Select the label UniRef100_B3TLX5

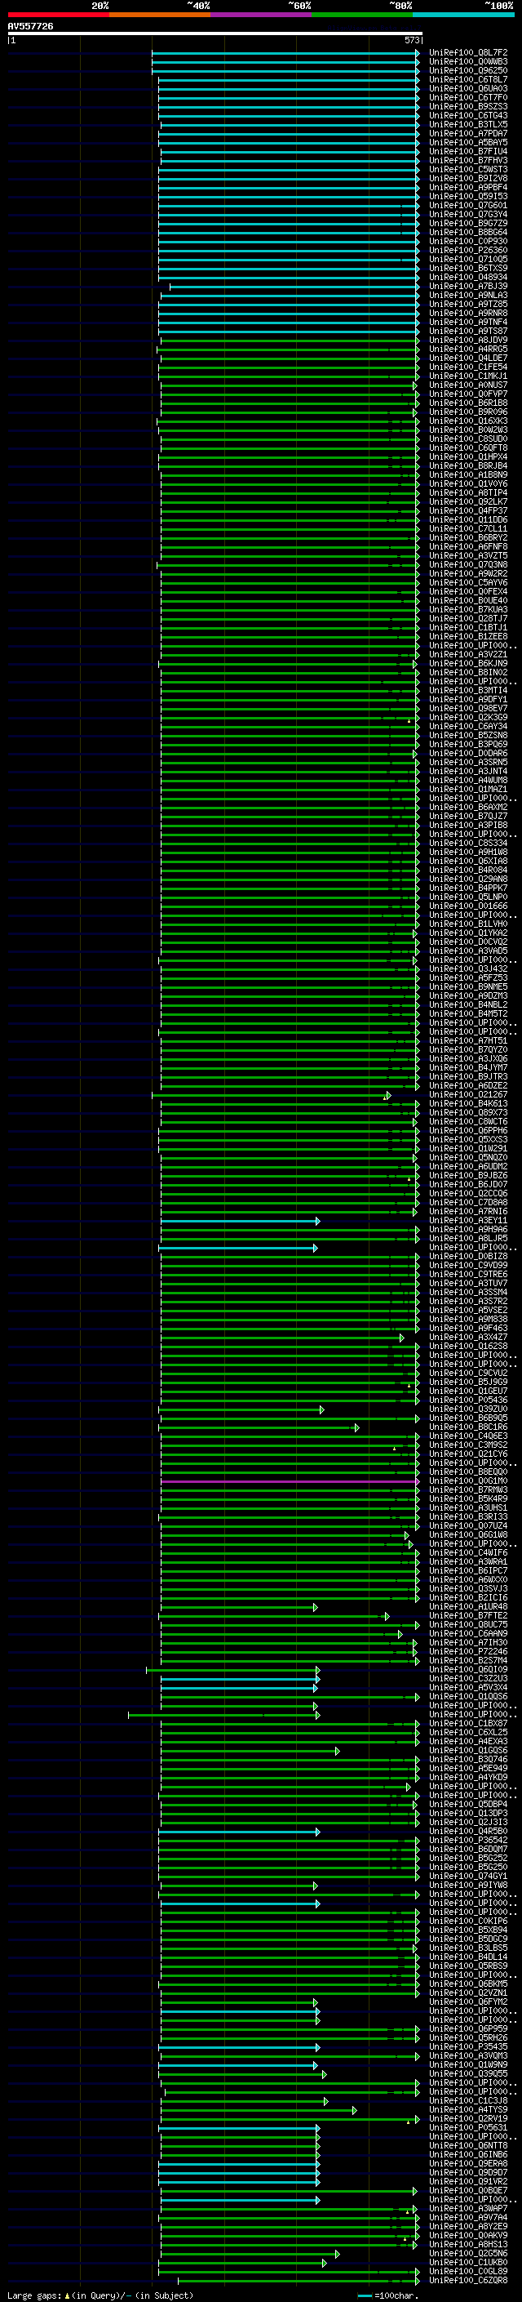(468, 125)
